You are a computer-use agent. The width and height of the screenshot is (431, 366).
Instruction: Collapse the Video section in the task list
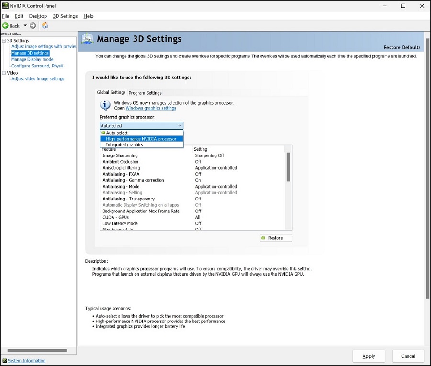[3, 72]
